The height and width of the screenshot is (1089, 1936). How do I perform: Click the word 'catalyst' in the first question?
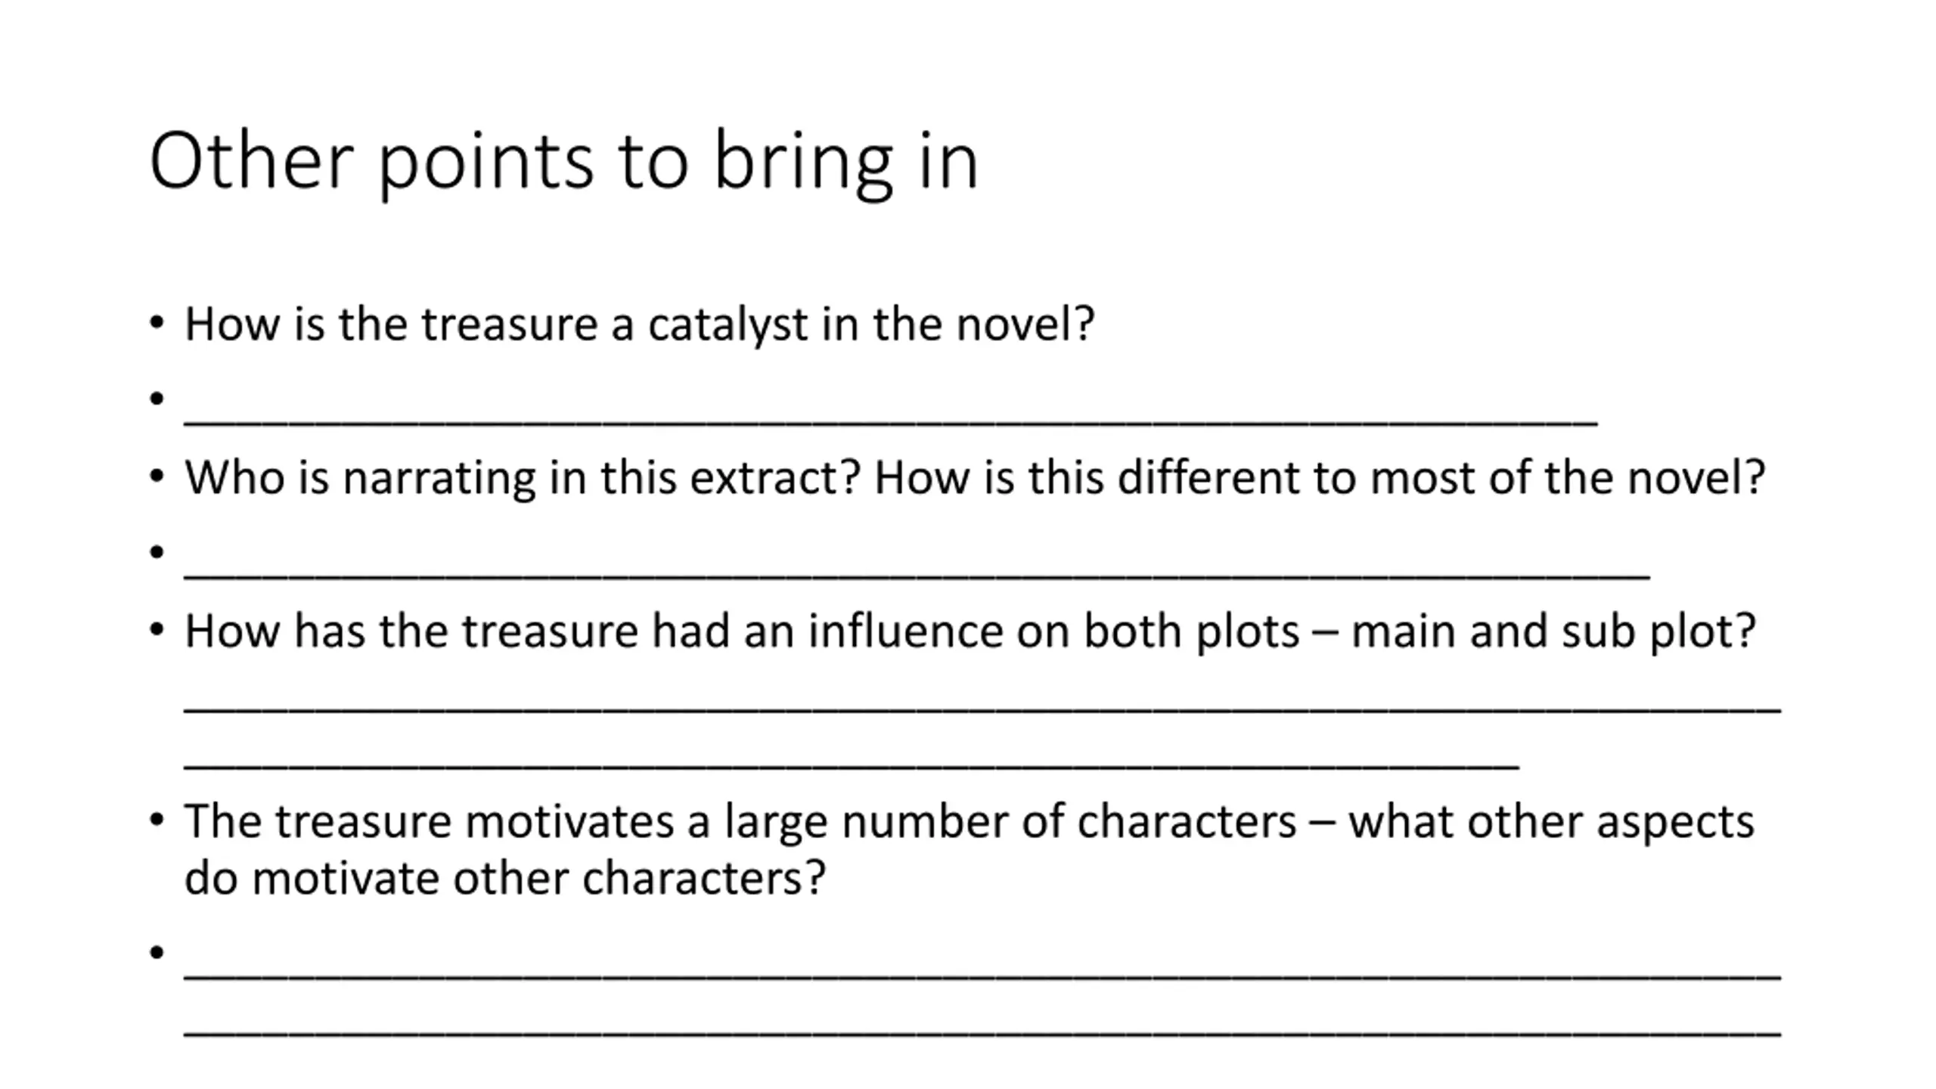pos(728,325)
